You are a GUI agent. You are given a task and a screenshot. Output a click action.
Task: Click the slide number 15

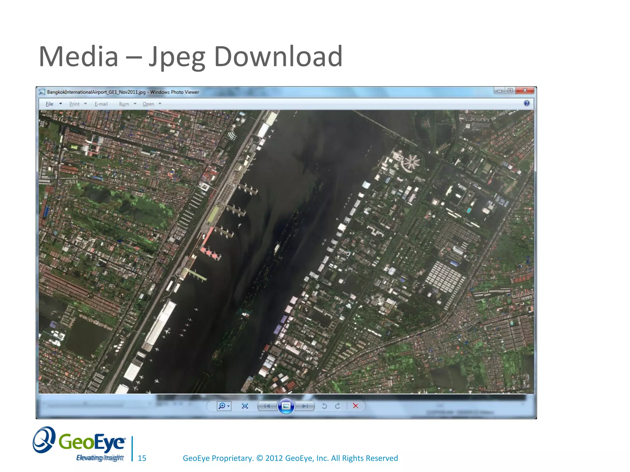(x=142, y=458)
